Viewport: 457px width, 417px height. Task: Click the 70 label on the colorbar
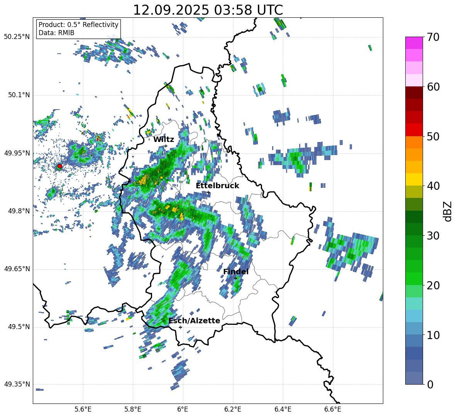click(433, 37)
